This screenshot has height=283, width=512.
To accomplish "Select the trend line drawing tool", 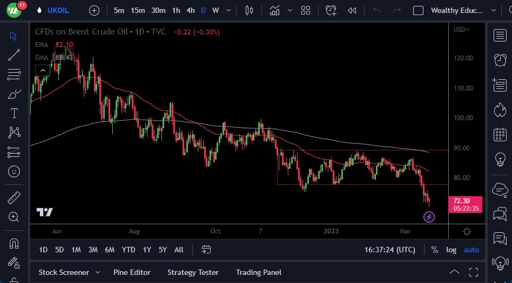I will (x=14, y=54).
